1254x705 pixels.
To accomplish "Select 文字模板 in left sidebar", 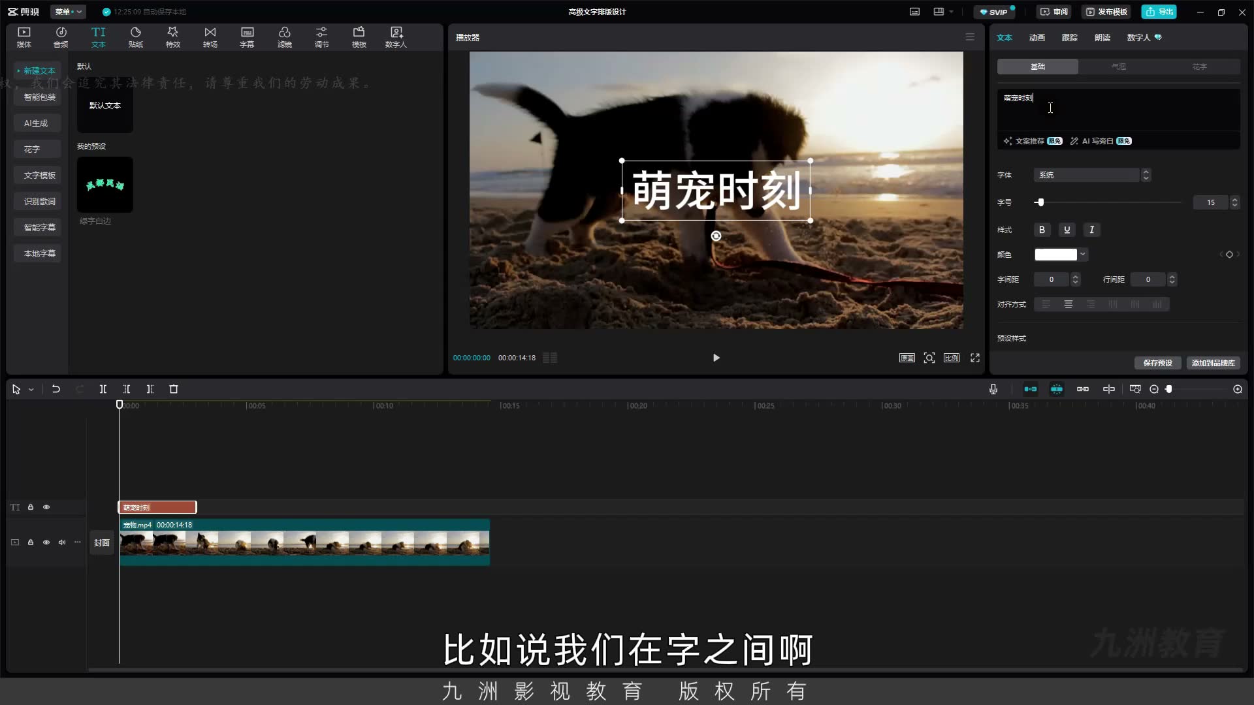I will [x=39, y=175].
